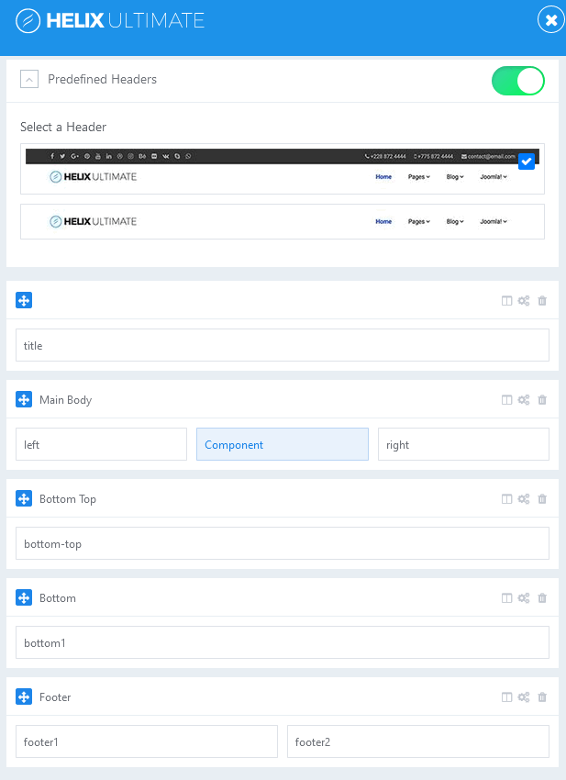
Task: Select the second header layout preview
Action: click(282, 221)
